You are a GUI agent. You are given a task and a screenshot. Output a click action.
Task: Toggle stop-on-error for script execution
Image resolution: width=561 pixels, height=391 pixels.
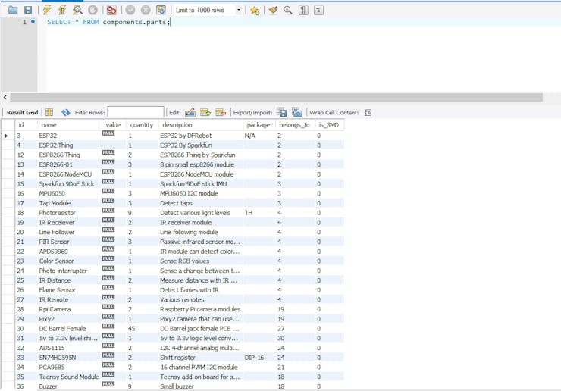[111, 10]
